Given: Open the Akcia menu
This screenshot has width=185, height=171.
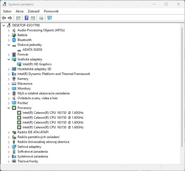Looking at the screenshot, I should coord(19,11).
